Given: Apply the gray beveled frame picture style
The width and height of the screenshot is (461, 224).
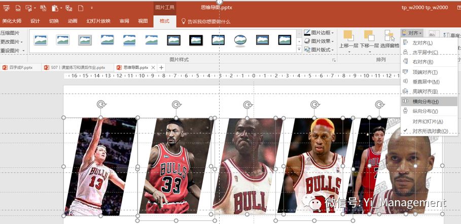Looking at the screenshot, I should click(x=85, y=40).
